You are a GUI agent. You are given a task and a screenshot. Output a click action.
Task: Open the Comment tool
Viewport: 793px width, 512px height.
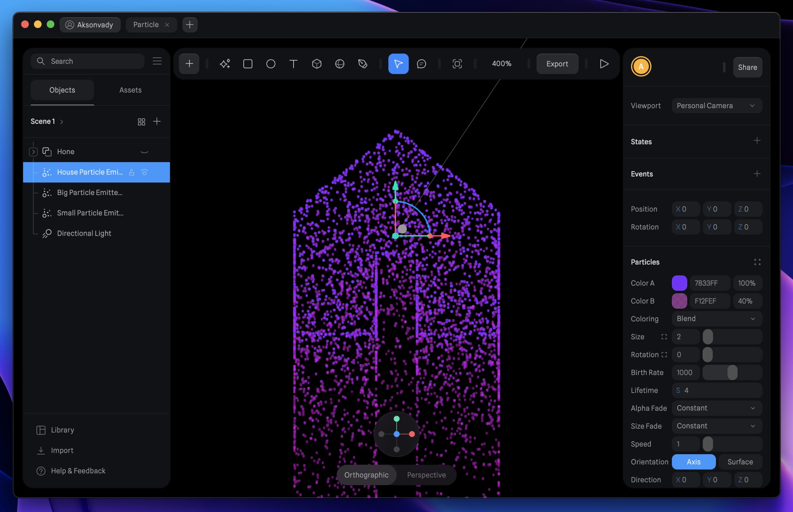tap(422, 64)
